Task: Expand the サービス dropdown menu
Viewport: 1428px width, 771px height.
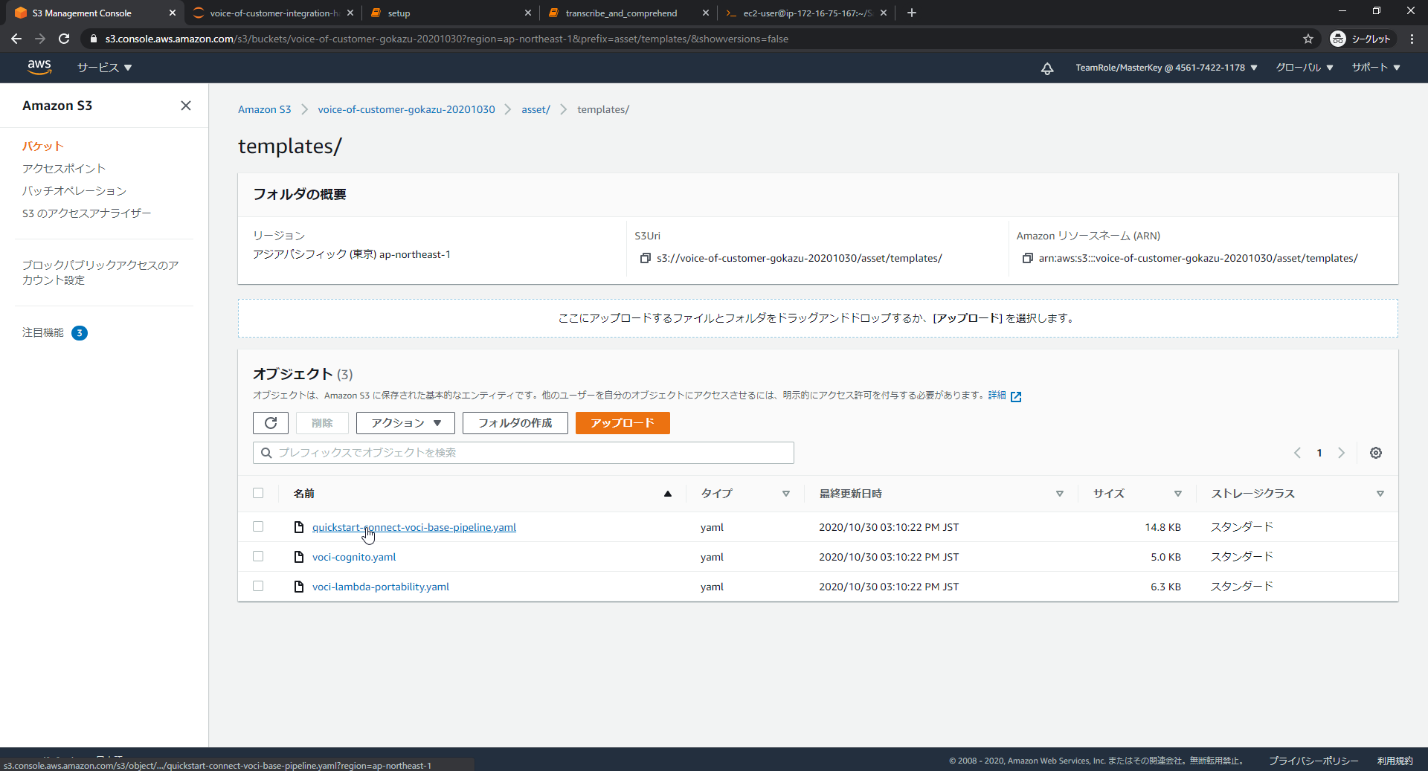Action: pos(105,68)
